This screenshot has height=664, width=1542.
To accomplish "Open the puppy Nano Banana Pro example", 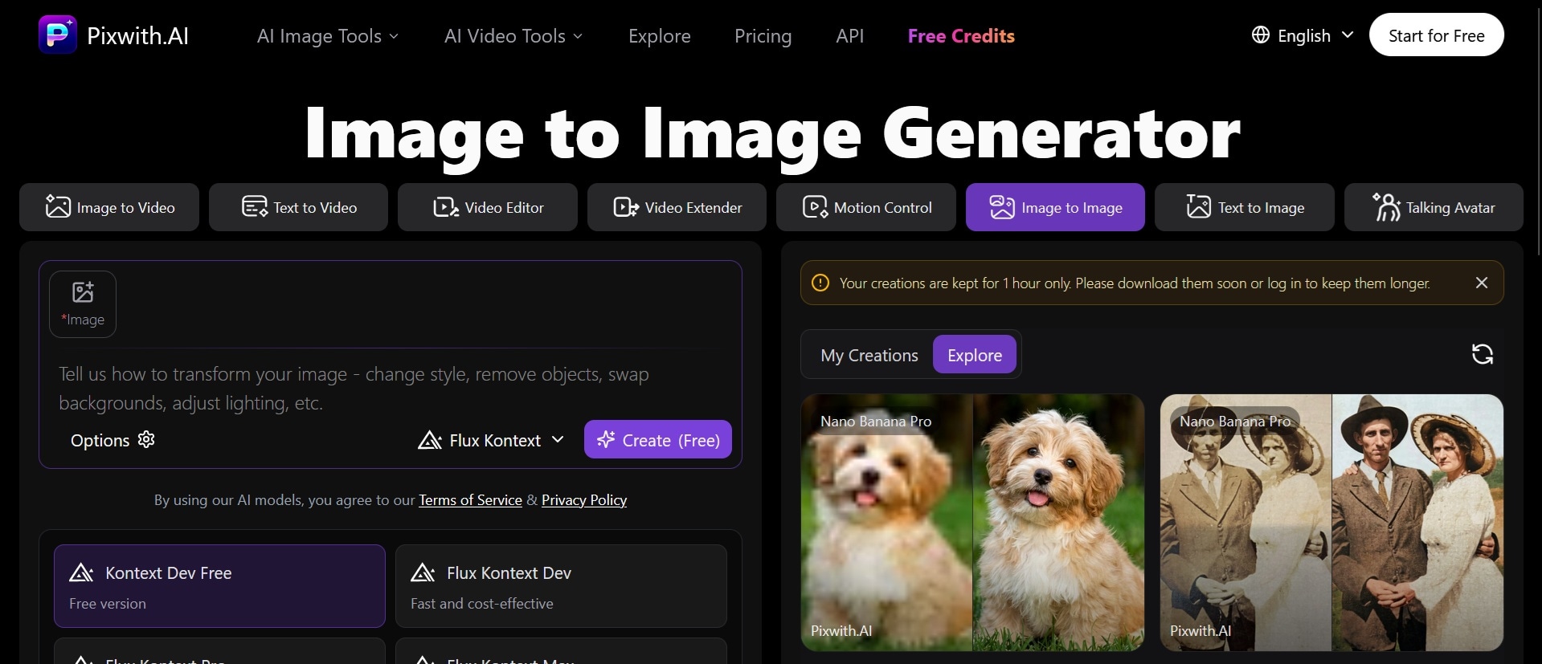I will (x=972, y=523).
